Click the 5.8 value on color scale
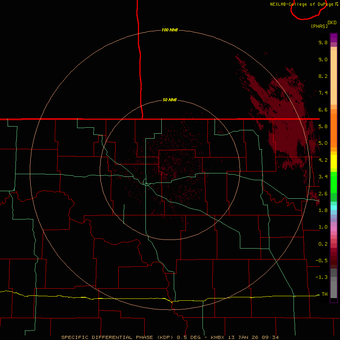The width and height of the screenshot is (340, 340). click(323, 127)
